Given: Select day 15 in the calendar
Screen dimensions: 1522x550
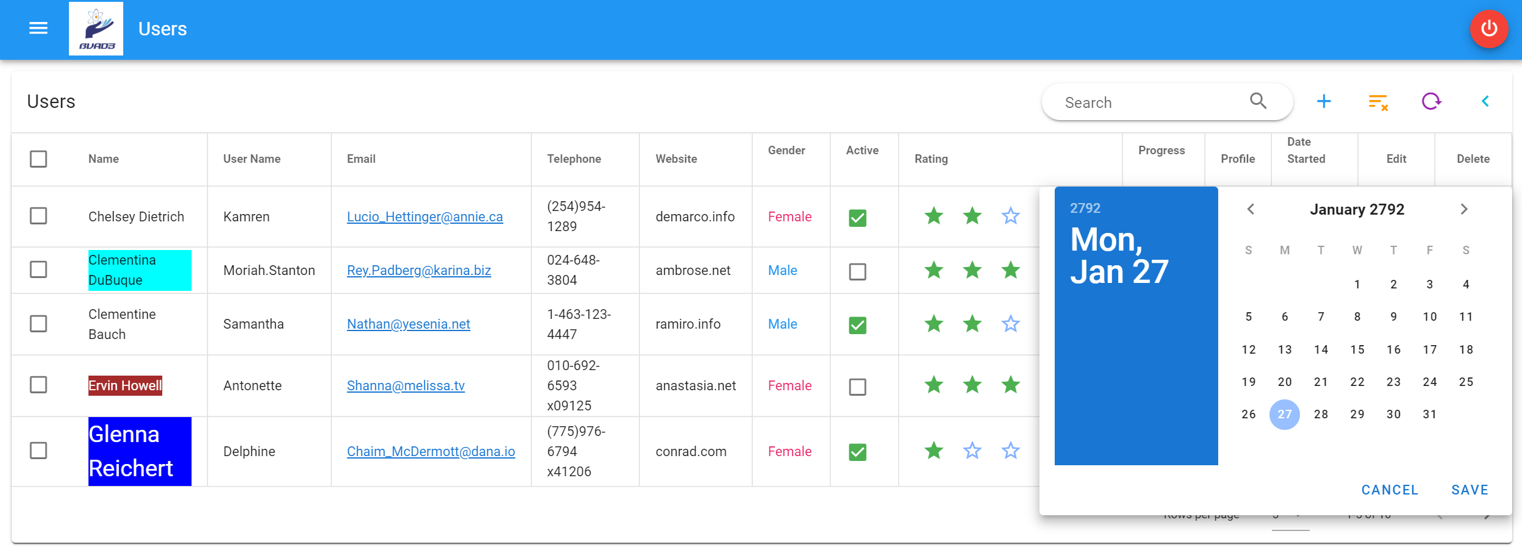Looking at the screenshot, I should (1357, 349).
